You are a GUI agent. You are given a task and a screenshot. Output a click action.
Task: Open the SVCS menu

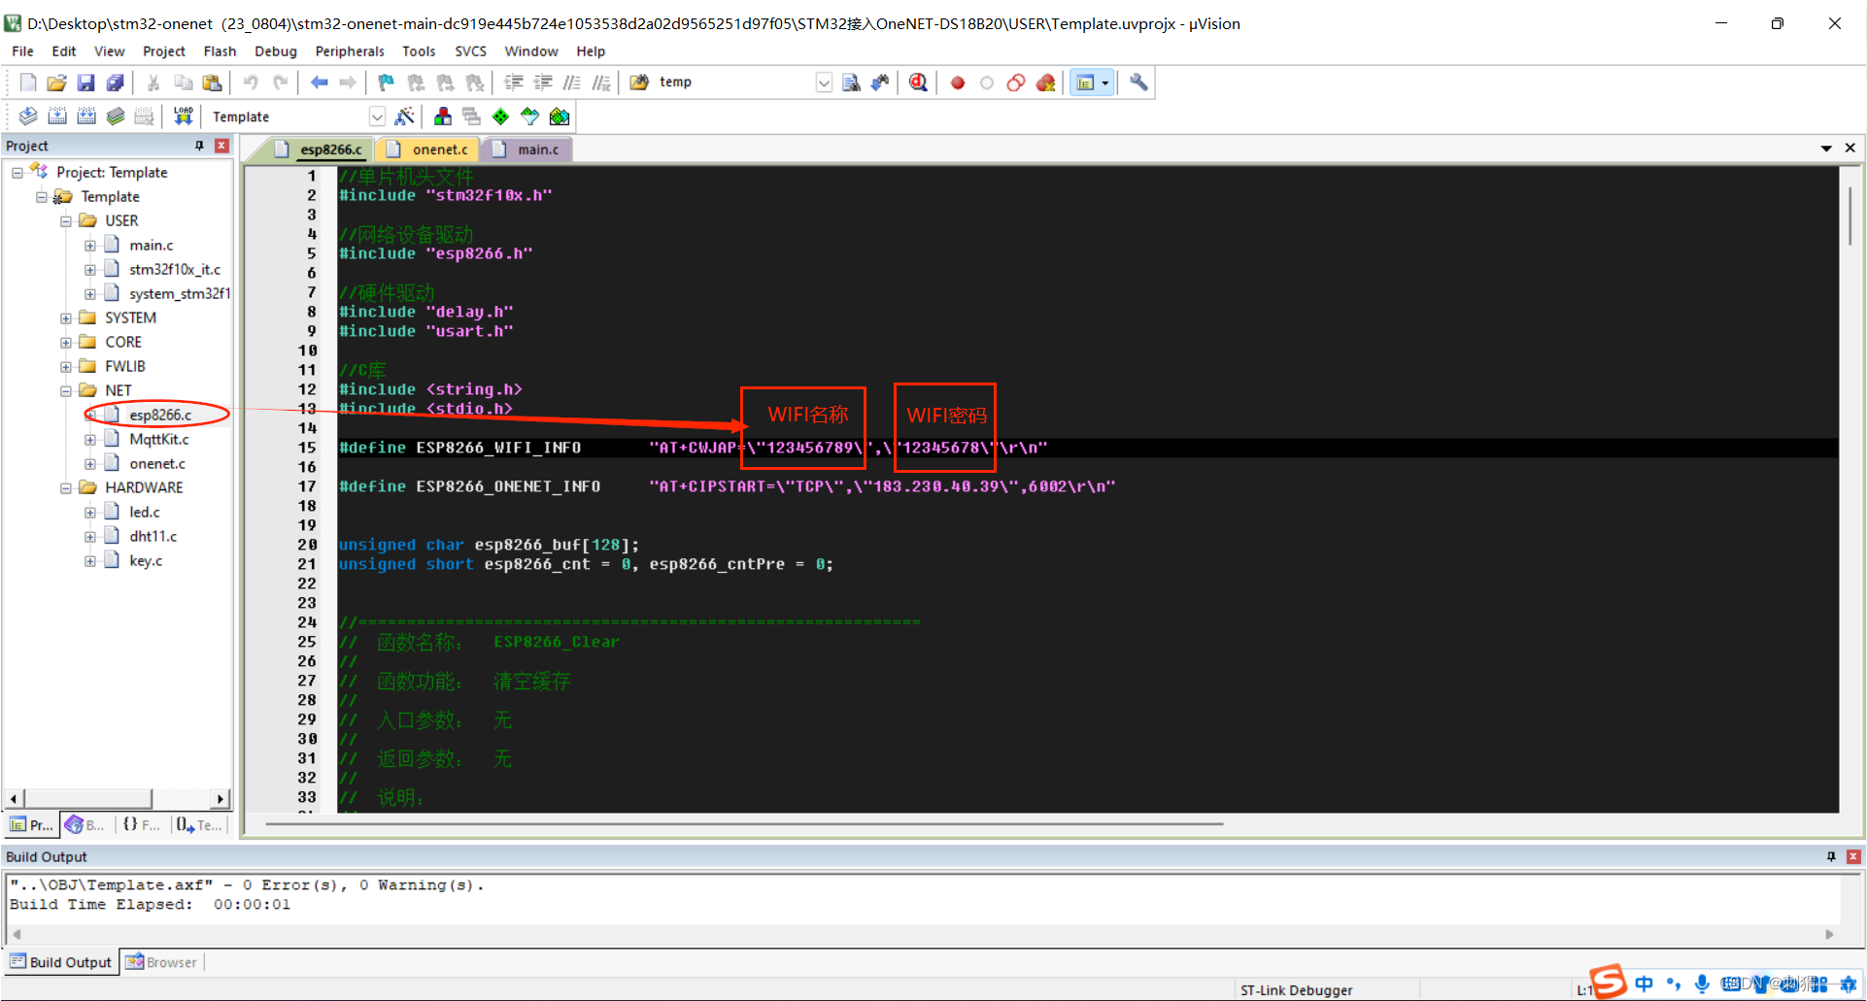click(x=470, y=51)
